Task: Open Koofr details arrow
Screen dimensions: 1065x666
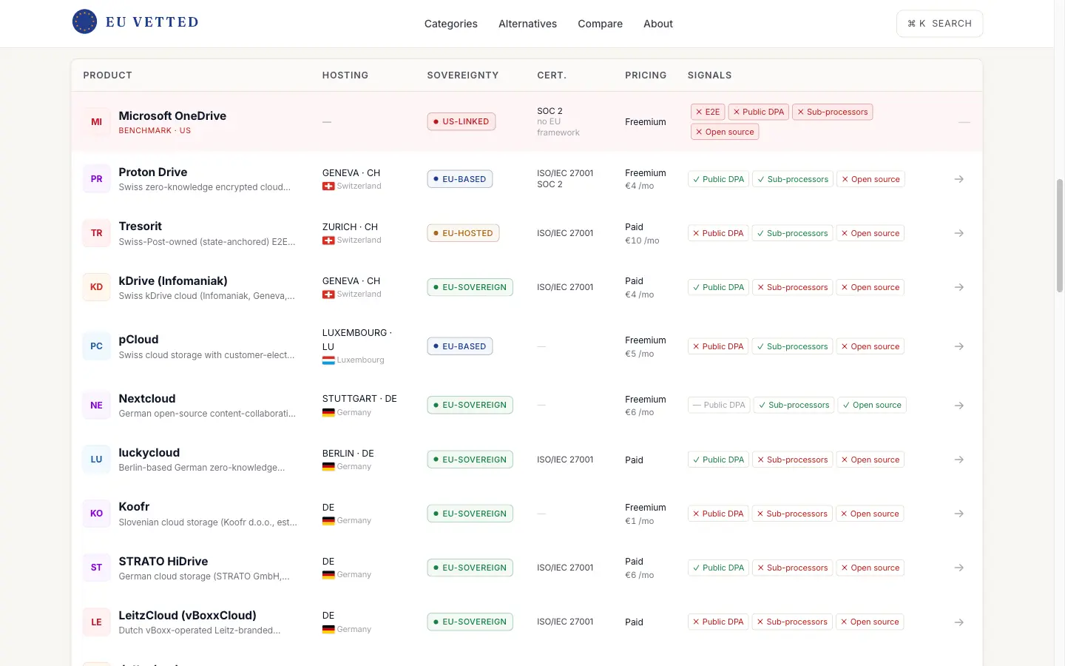Action: [958, 514]
